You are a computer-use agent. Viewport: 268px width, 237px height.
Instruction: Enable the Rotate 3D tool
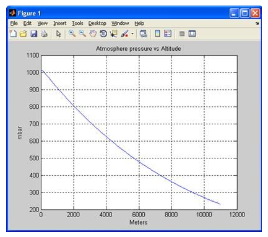tap(103, 33)
